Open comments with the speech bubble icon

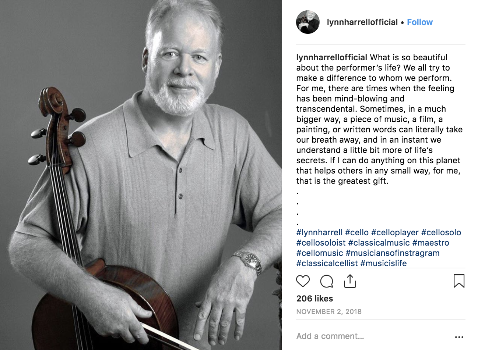click(x=326, y=281)
